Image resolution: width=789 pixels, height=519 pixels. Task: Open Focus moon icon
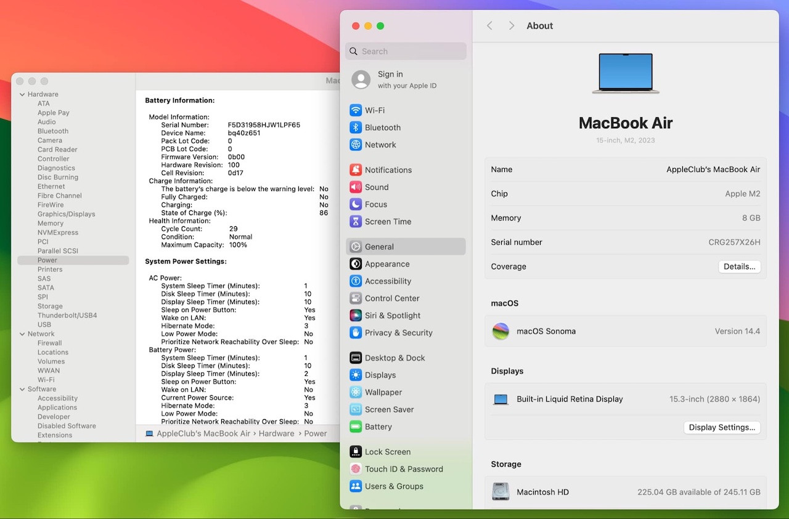coord(356,205)
